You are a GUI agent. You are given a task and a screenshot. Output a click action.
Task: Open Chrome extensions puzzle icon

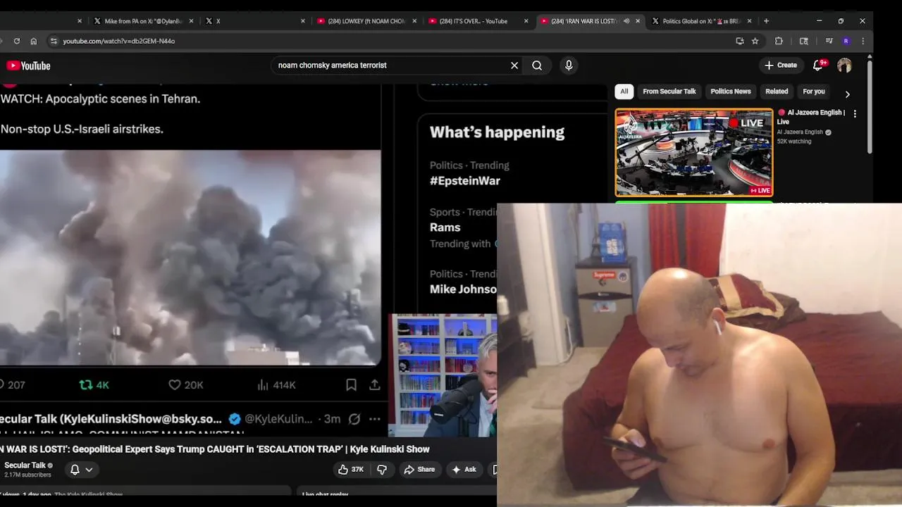point(779,41)
